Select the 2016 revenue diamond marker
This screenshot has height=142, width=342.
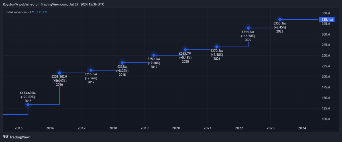[x=59, y=73]
